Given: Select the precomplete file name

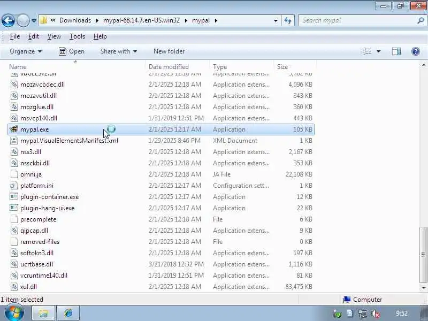Looking at the screenshot, I should [38, 219].
